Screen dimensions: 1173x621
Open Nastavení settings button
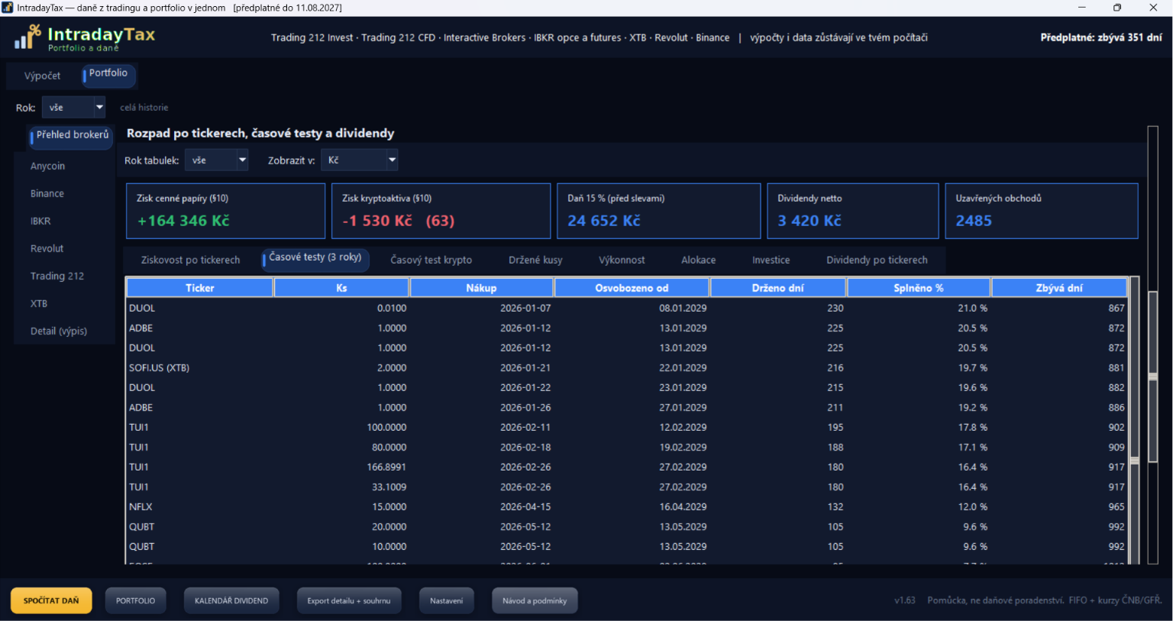pyautogui.click(x=446, y=600)
